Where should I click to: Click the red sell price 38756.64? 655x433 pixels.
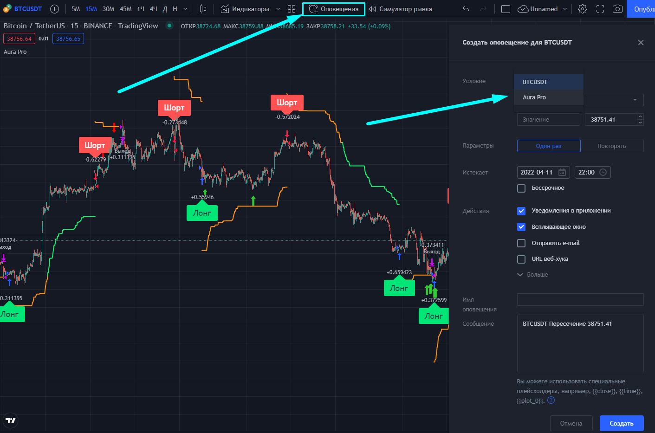coord(19,39)
